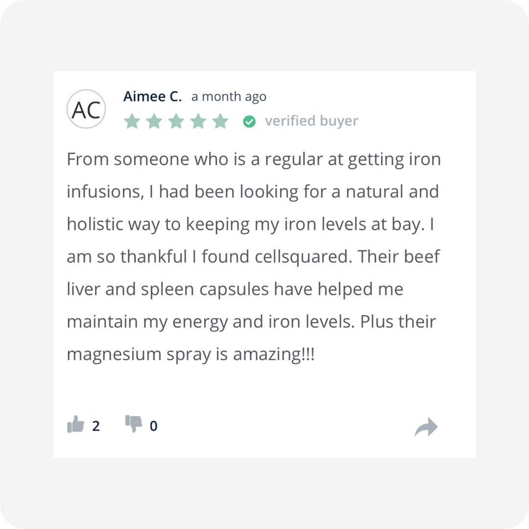
Task: Click the share arrow icon
Action: coord(426,427)
